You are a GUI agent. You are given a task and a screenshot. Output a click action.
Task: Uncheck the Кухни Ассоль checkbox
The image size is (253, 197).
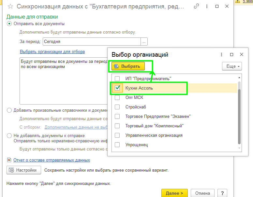[117, 88]
